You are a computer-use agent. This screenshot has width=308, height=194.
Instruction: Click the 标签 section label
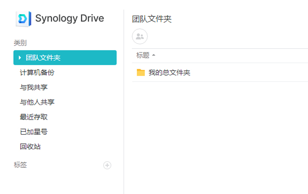point(20,165)
